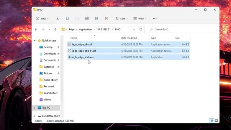Click the Desktop pin icon

tap(58, 47)
